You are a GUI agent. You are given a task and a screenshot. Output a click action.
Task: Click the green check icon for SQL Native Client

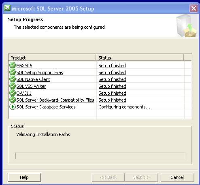tap(13, 79)
